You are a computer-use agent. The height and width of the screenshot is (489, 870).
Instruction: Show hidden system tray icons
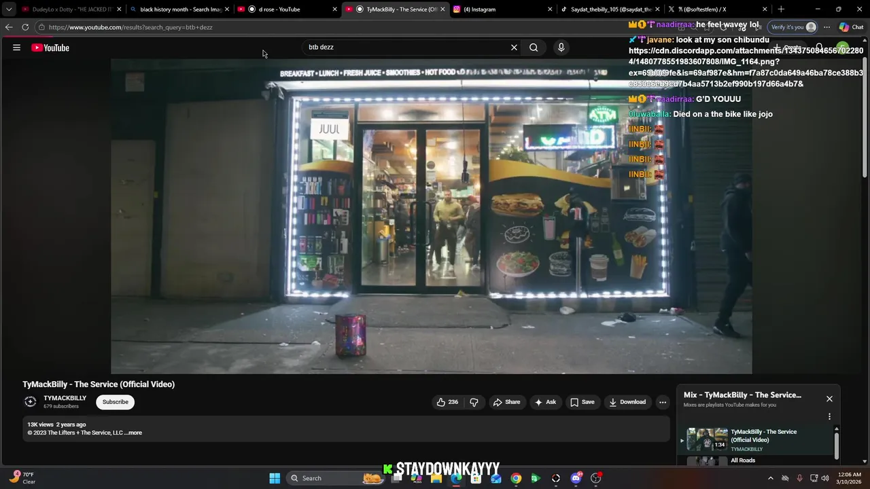pos(770,478)
